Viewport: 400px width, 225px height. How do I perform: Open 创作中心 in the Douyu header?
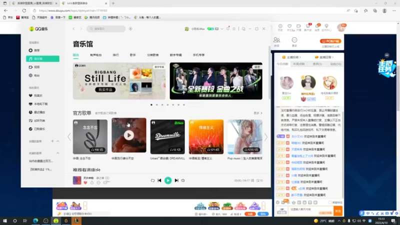pyautogui.click(x=326, y=27)
